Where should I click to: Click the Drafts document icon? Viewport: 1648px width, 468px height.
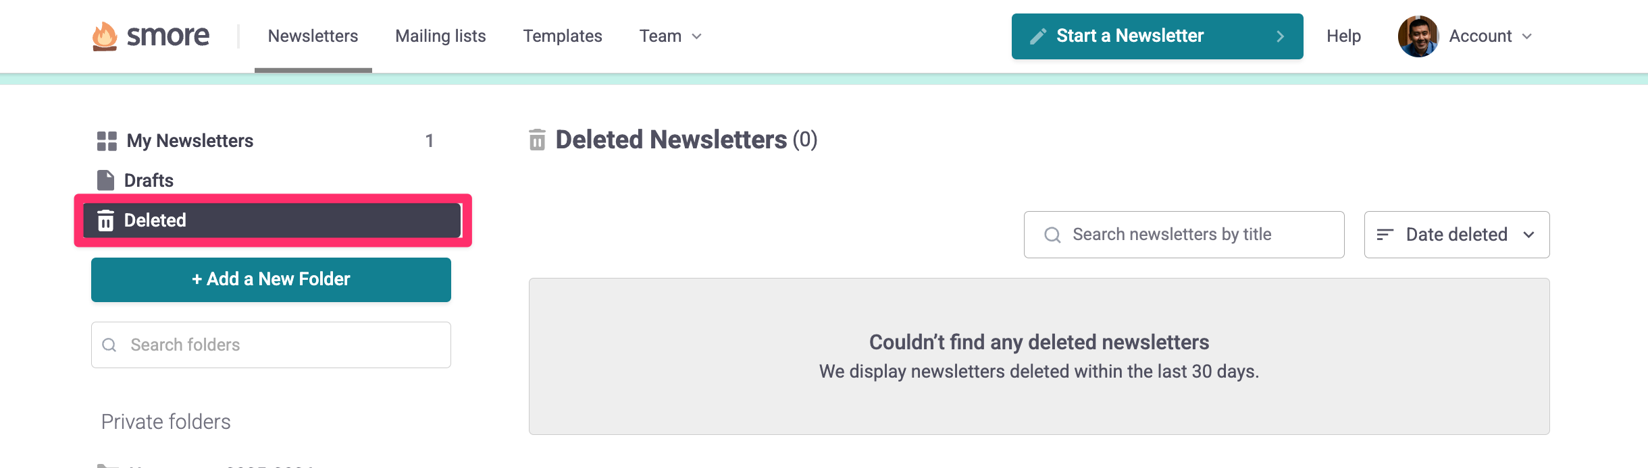(x=105, y=181)
